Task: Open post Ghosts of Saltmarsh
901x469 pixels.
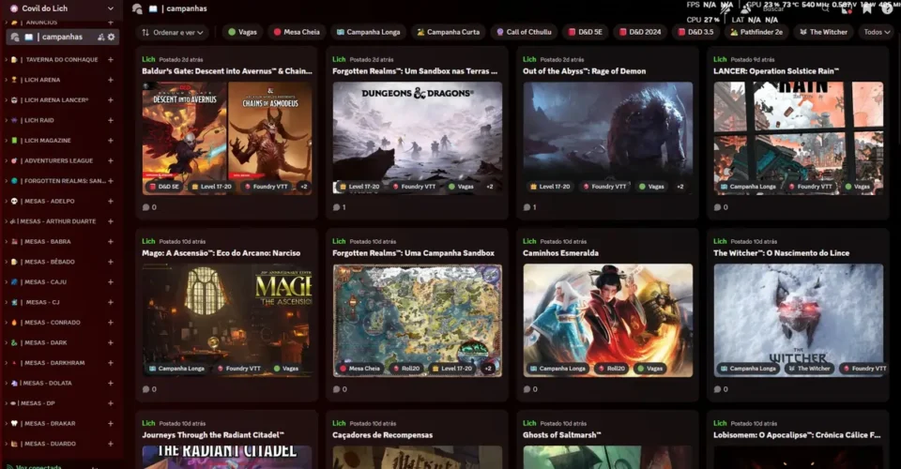Action: (562, 435)
